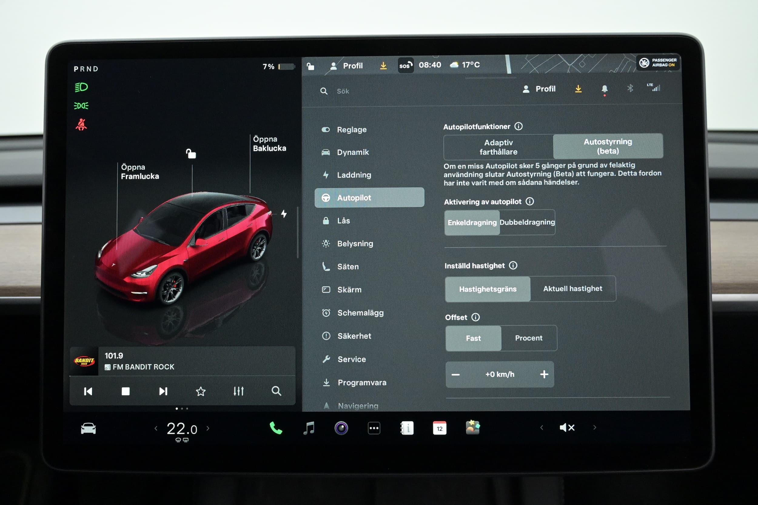The height and width of the screenshot is (505, 758).
Task: Open car controls icon in bottom bar
Action: [88, 429]
